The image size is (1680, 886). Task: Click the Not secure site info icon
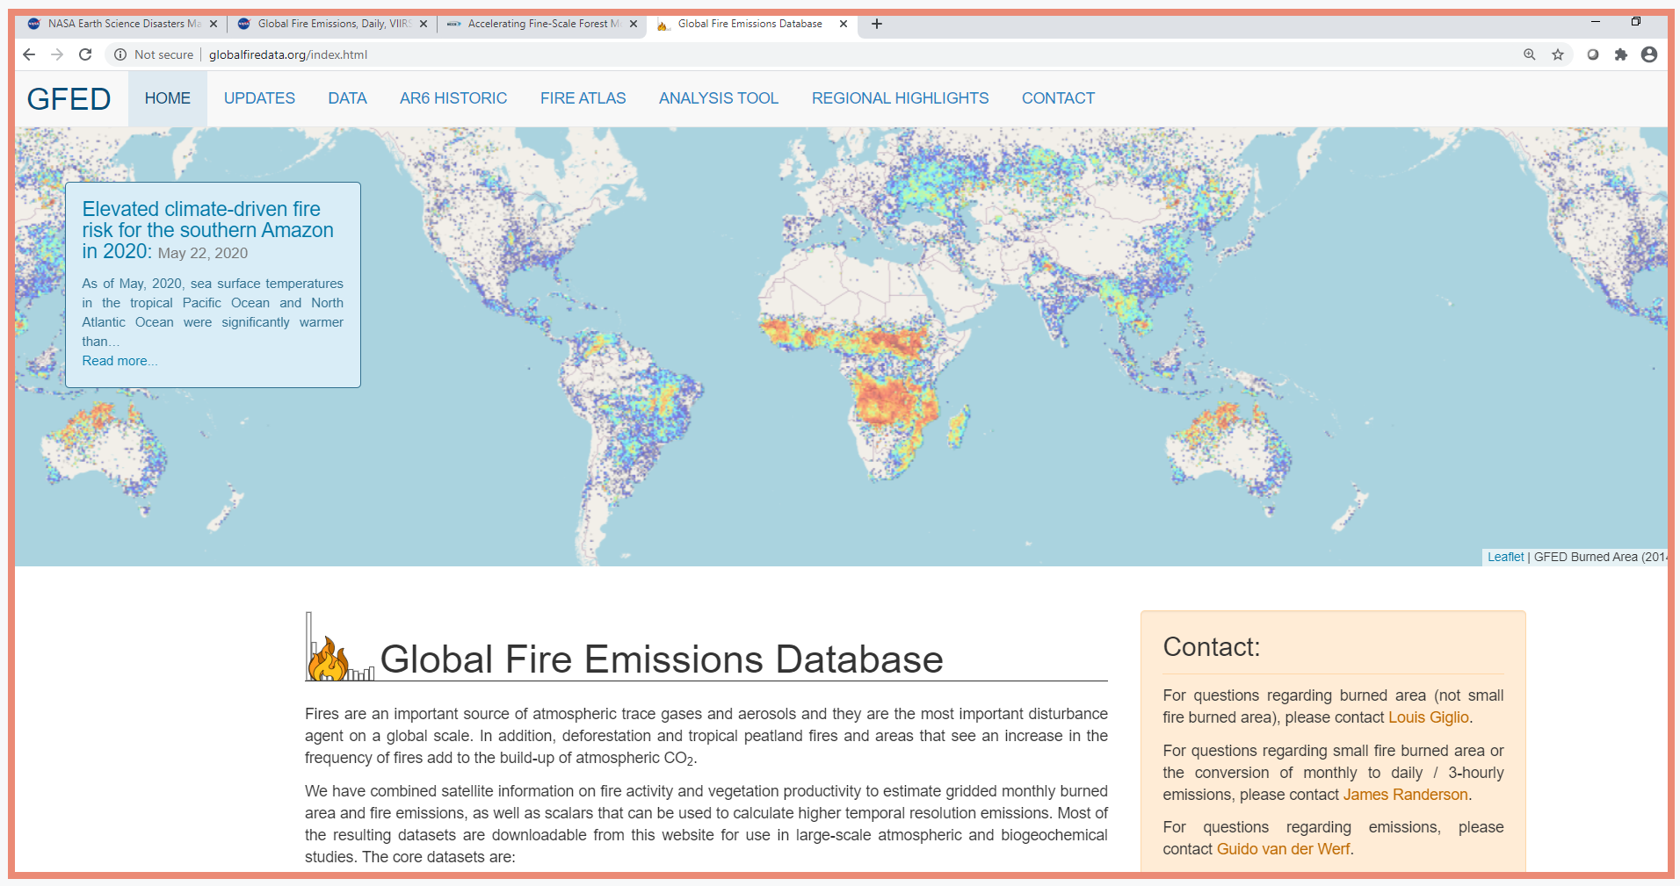[x=120, y=54]
